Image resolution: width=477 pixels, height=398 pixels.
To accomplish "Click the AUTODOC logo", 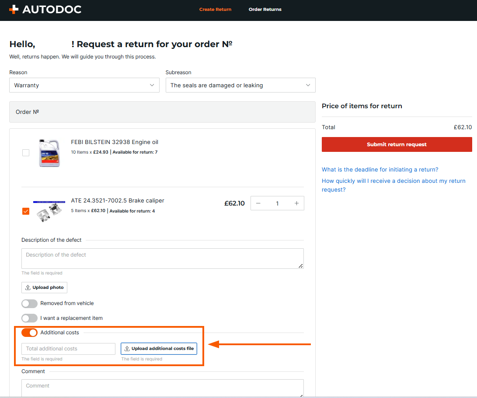I will [x=45, y=9].
